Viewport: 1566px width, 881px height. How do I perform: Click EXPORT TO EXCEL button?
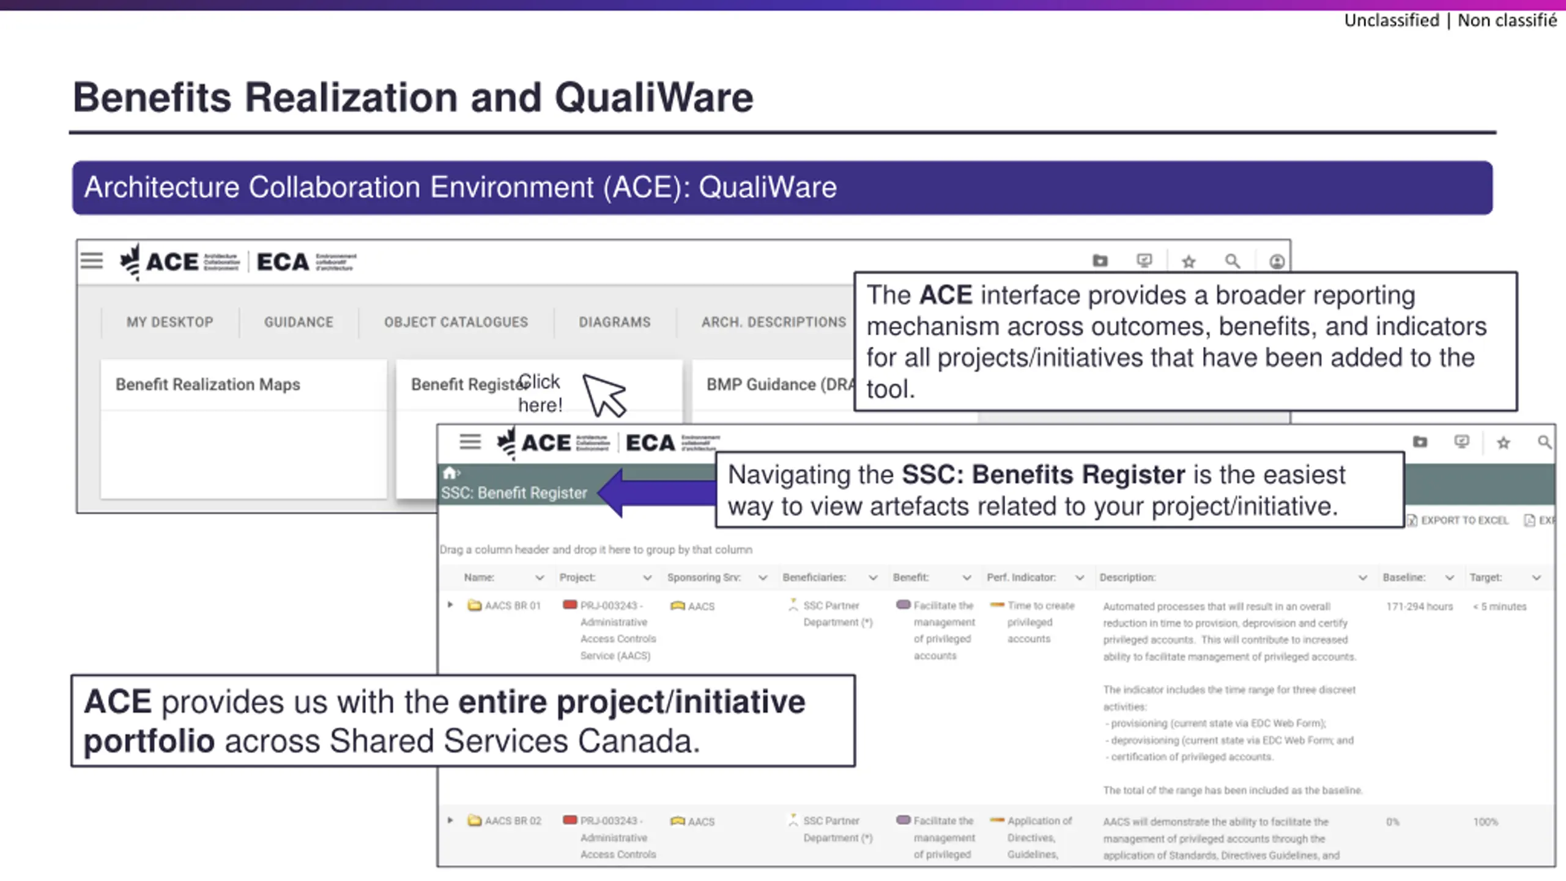pyautogui.click(x=1458, y=520)
